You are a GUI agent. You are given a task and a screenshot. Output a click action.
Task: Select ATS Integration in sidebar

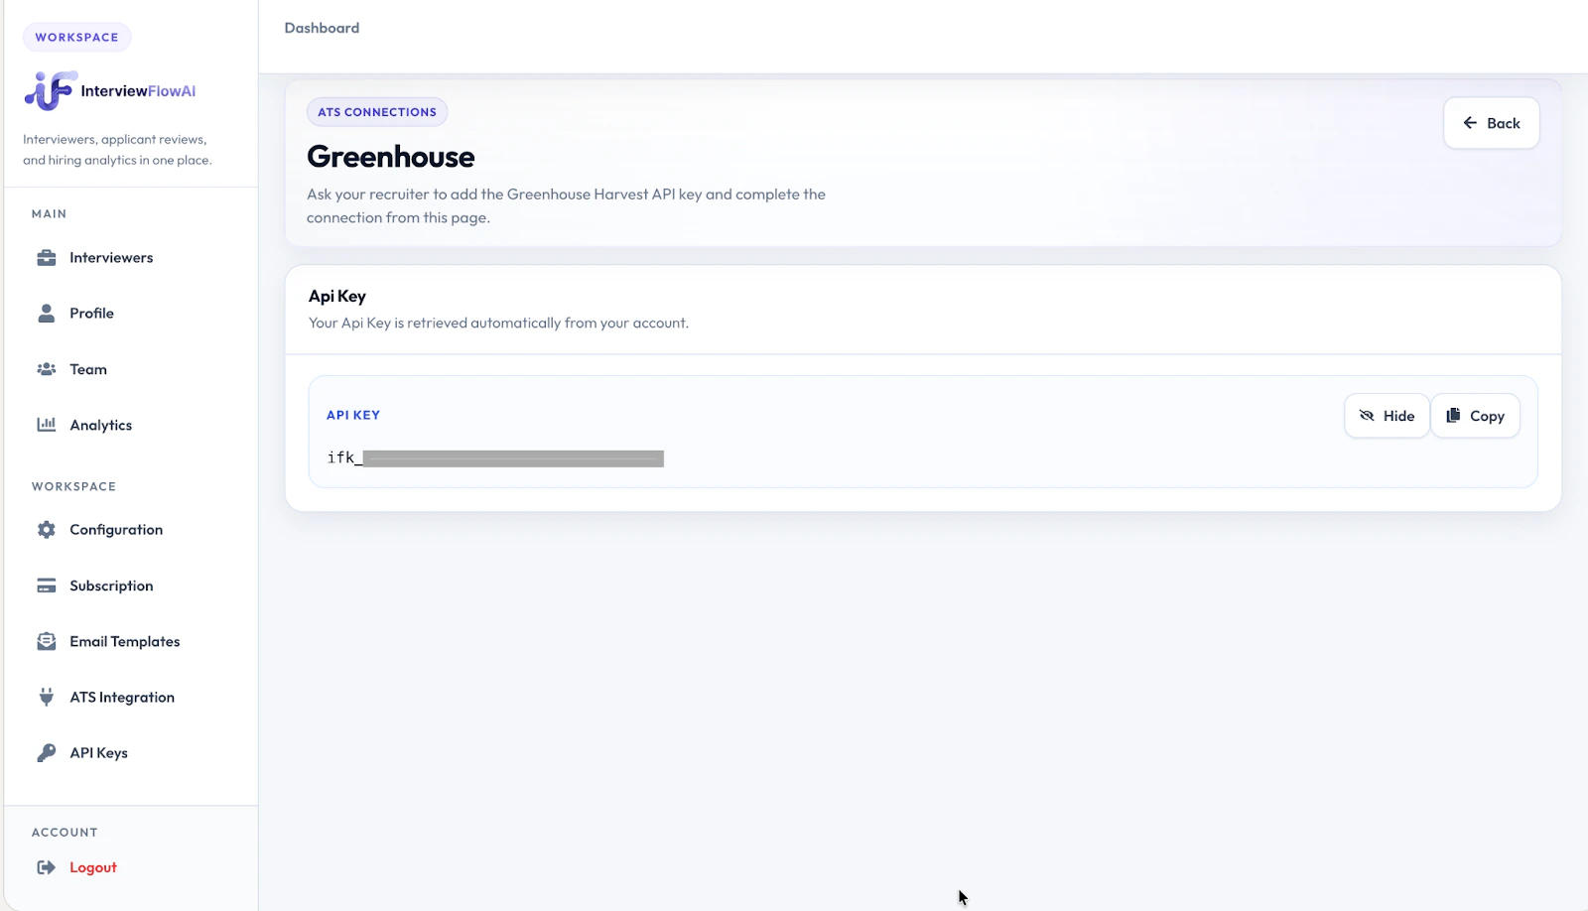[x=122, y=697]
